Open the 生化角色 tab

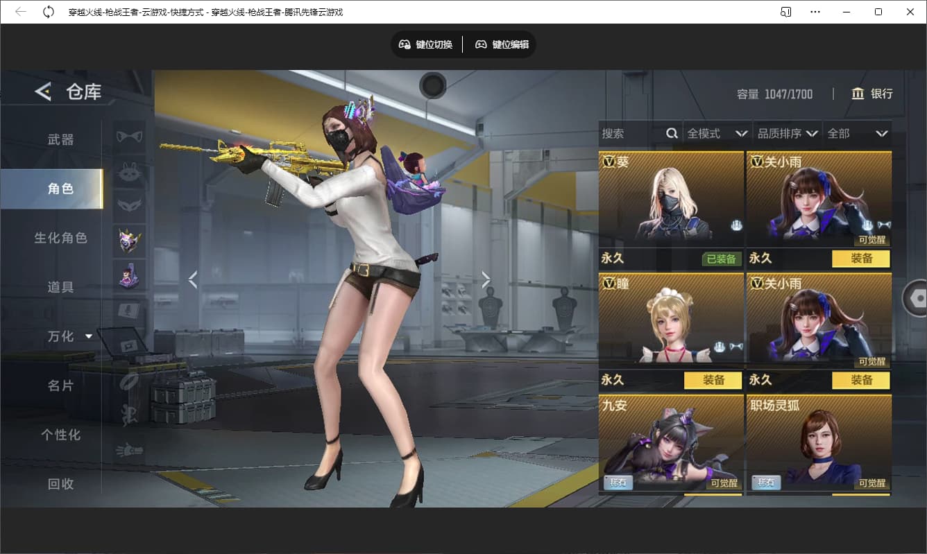pyautogui.click(x=60, y=238)
